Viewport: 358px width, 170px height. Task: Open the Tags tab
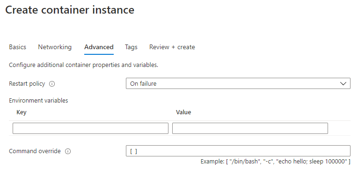tap(131, 47)
